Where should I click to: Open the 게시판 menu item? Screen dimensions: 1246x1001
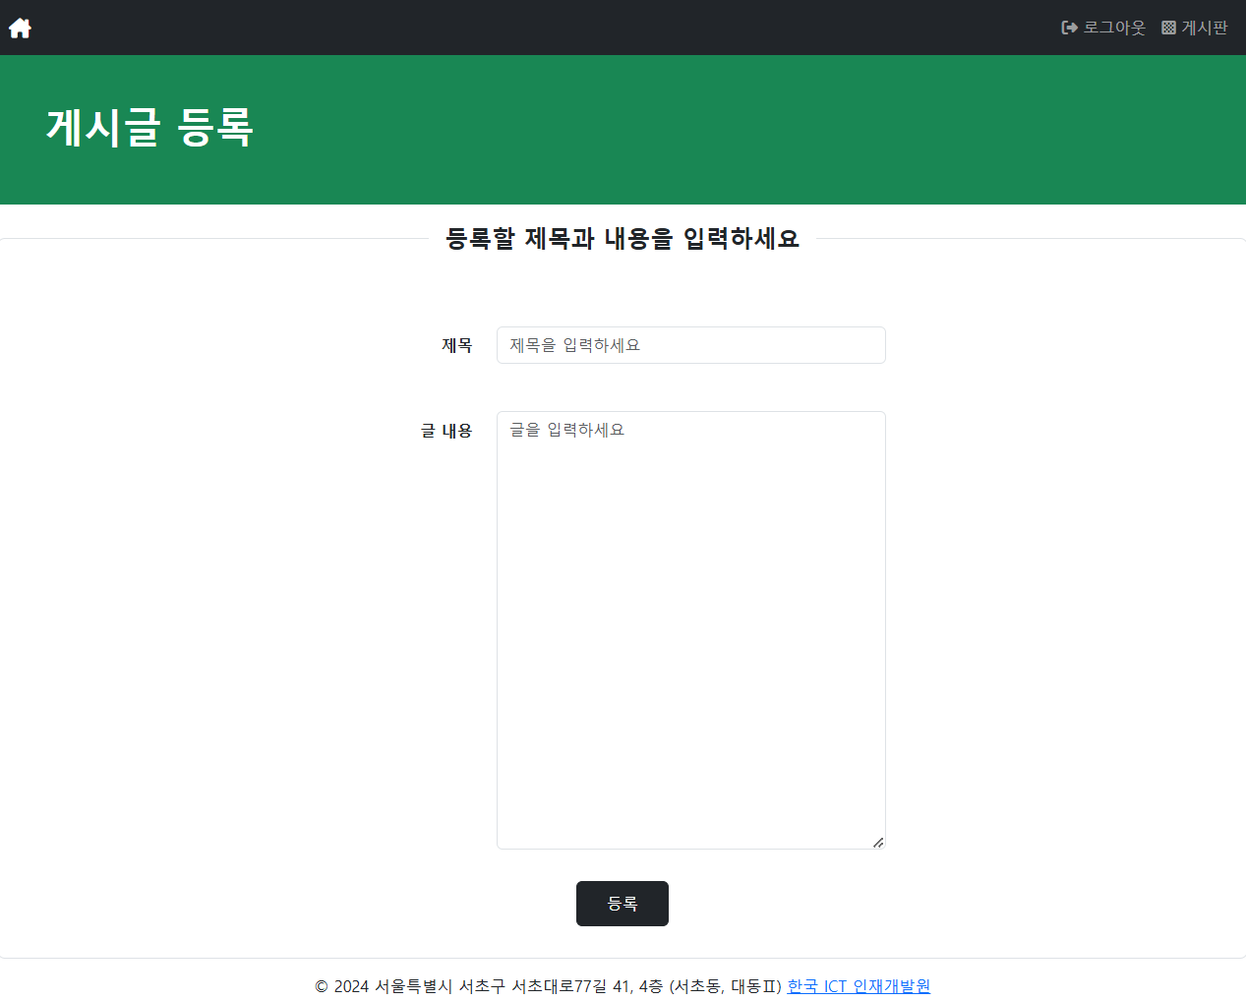coord(1205,28)
